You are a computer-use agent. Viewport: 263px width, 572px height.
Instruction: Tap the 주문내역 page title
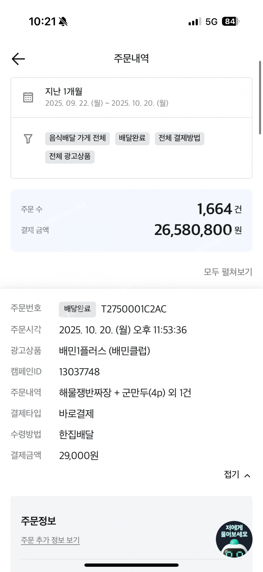coord(131,58)
